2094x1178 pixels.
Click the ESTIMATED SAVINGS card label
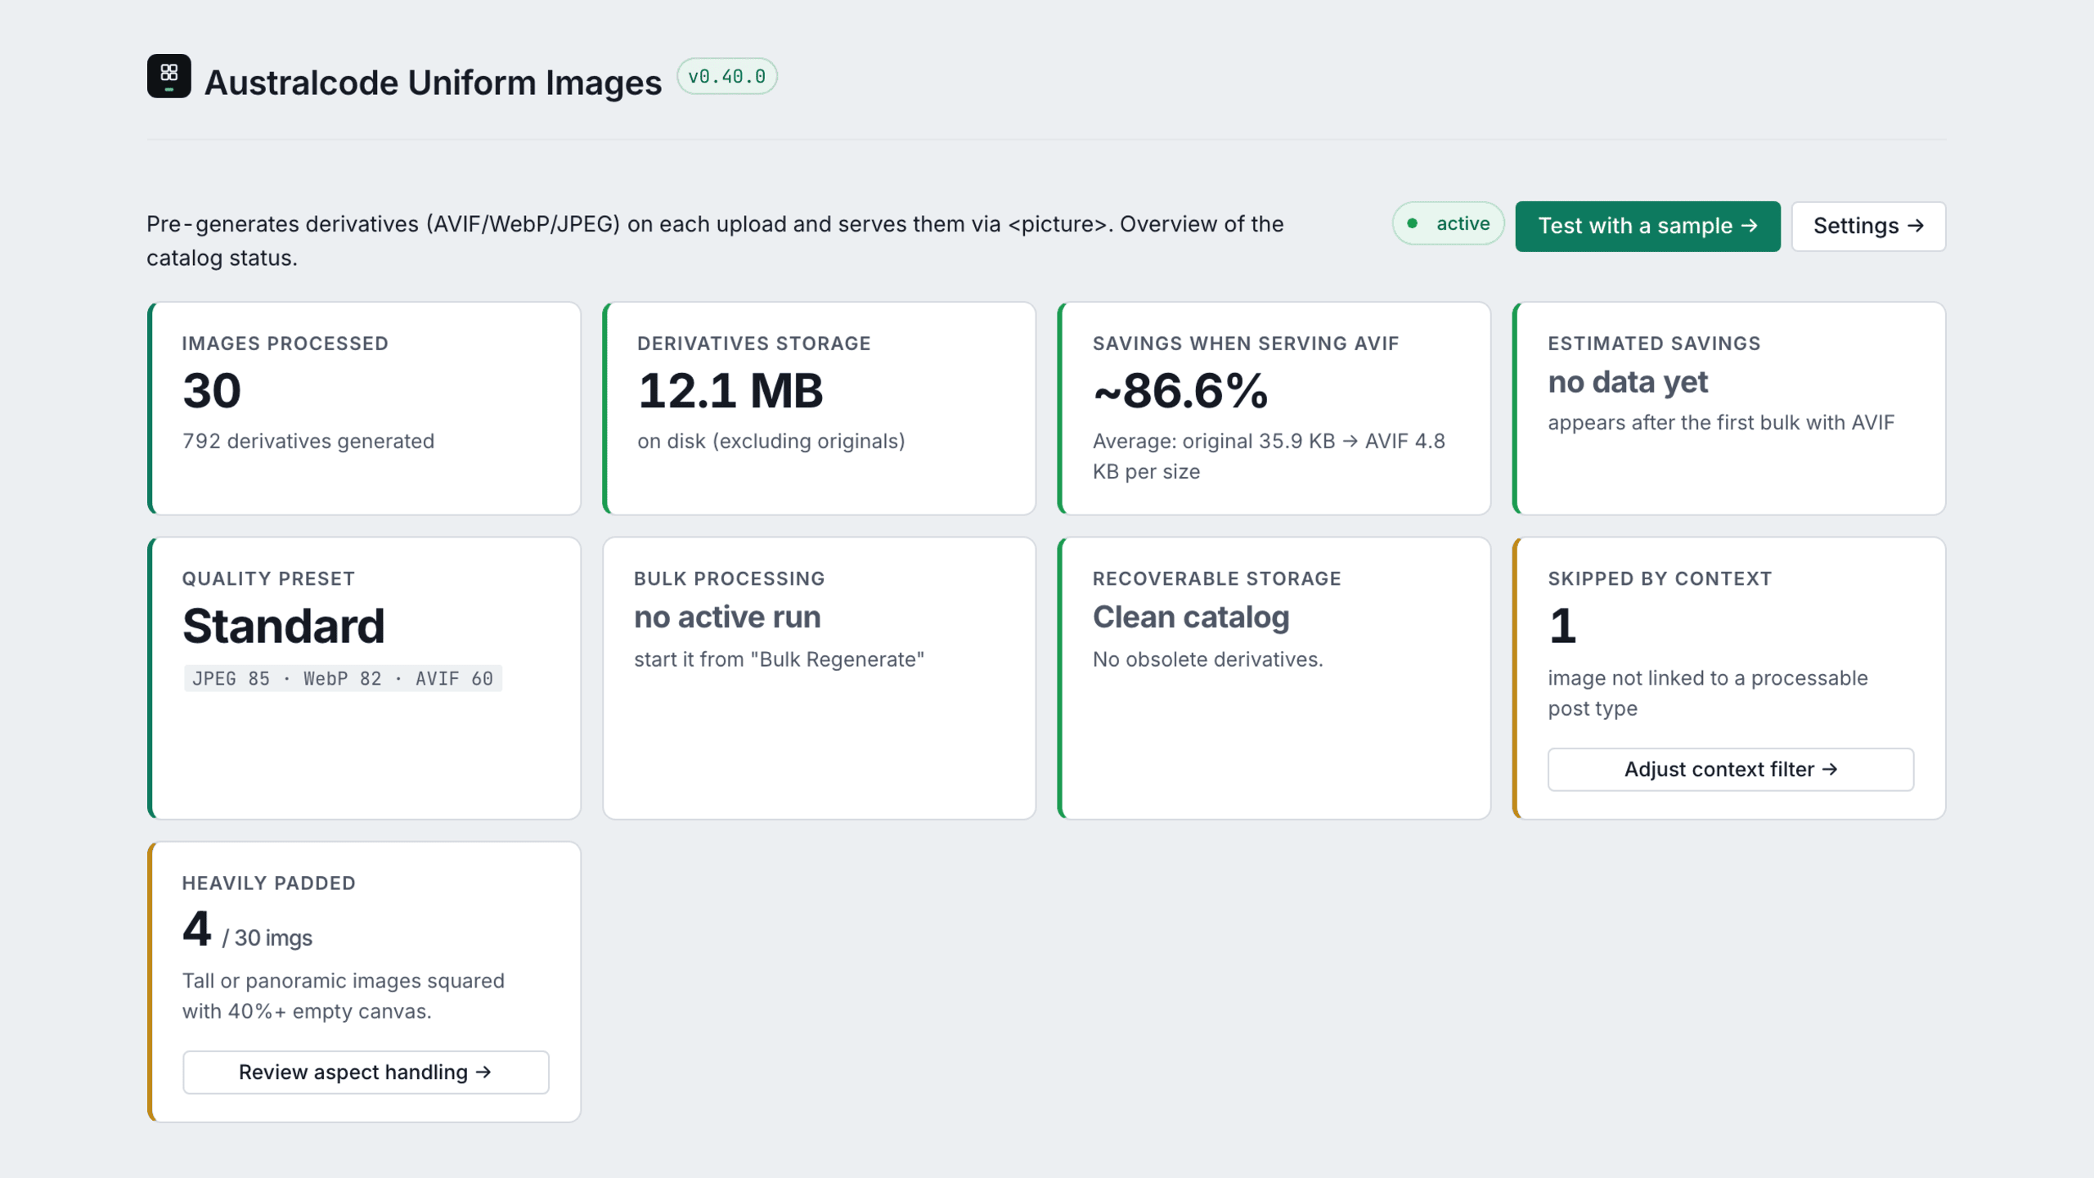click(1654, 344)
